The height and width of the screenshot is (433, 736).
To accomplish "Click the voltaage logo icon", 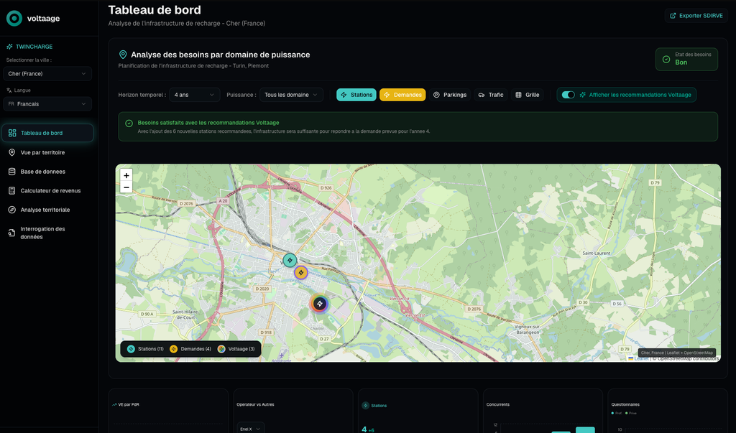I will 14,18.
